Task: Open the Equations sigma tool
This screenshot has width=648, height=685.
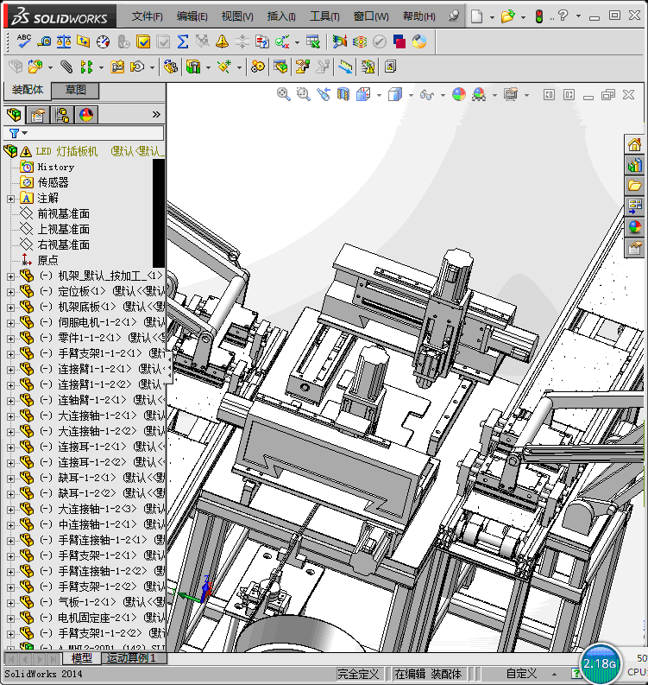Action: tap(183, 41)
